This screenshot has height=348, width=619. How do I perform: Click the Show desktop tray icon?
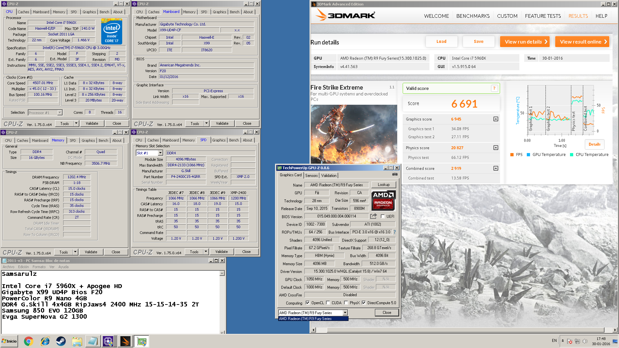615,341
